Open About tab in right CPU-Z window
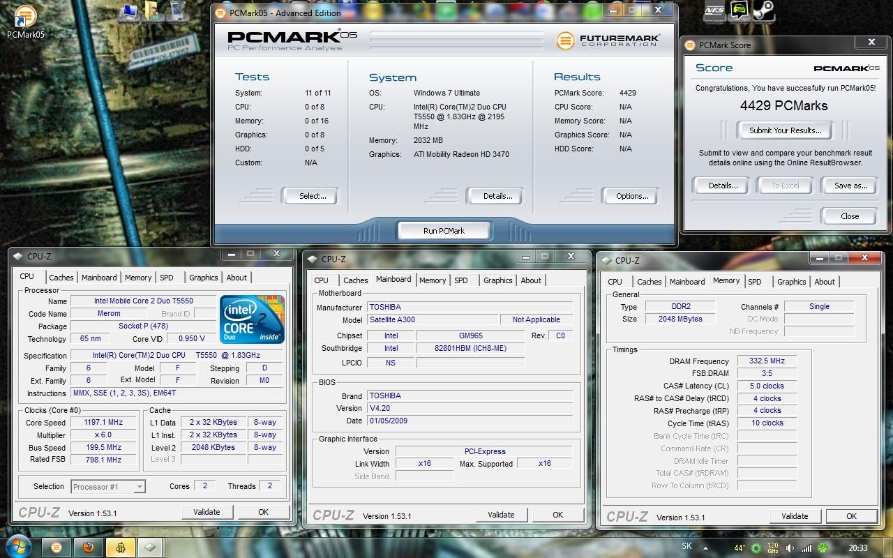 click(x=825, y=282)
